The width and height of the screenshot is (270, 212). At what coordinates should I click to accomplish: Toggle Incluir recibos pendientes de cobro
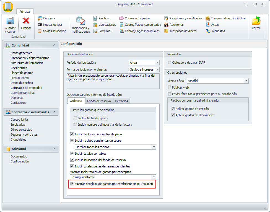pyautogui.click(x=72, y=141)
